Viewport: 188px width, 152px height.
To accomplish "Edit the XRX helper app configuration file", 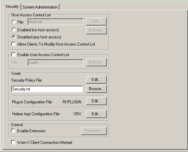I will coord(96,114).
